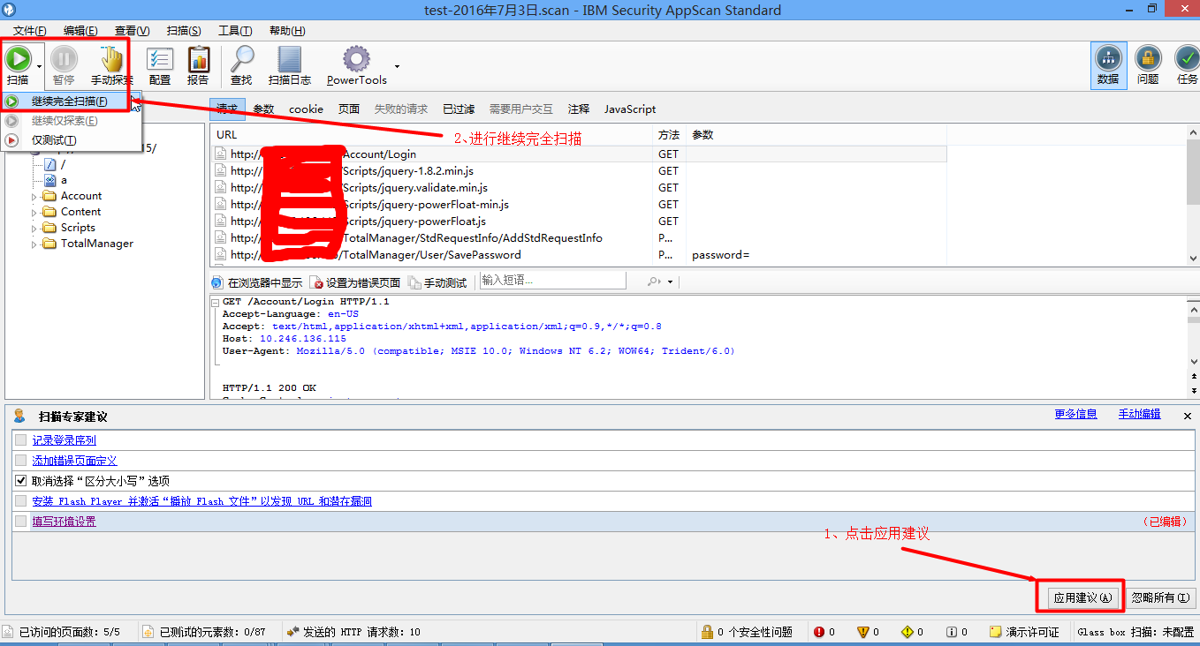Open the 文件(F) menu

[x=29, y=31]
